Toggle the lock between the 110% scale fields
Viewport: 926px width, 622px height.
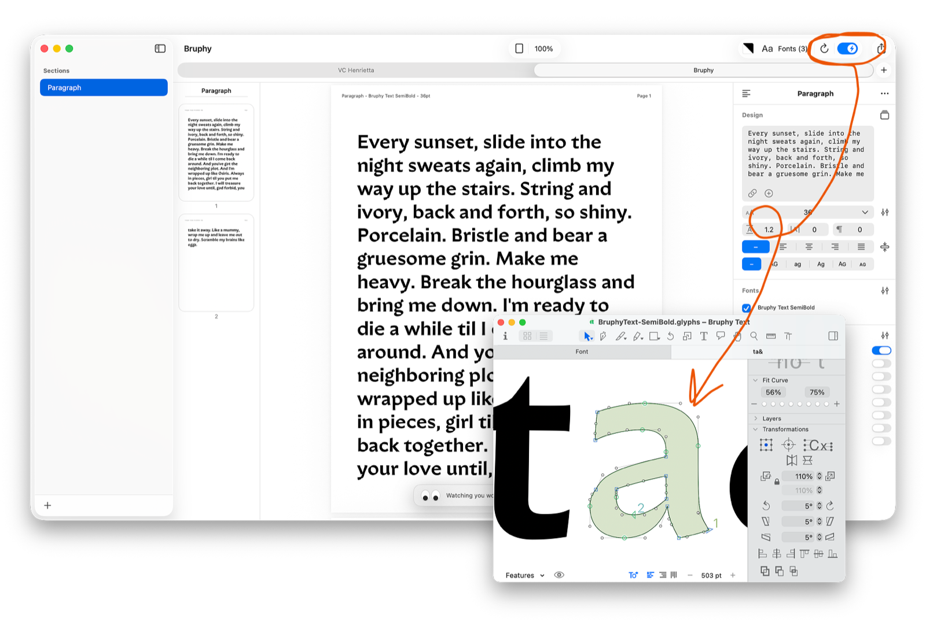tap(777, 481)
